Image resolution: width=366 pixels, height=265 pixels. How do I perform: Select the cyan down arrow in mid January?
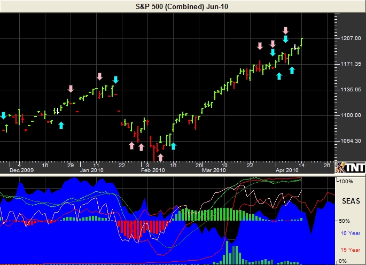point(115,80)
